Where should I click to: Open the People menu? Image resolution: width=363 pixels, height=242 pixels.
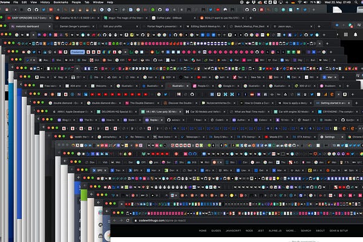click(x=76, y=2)
